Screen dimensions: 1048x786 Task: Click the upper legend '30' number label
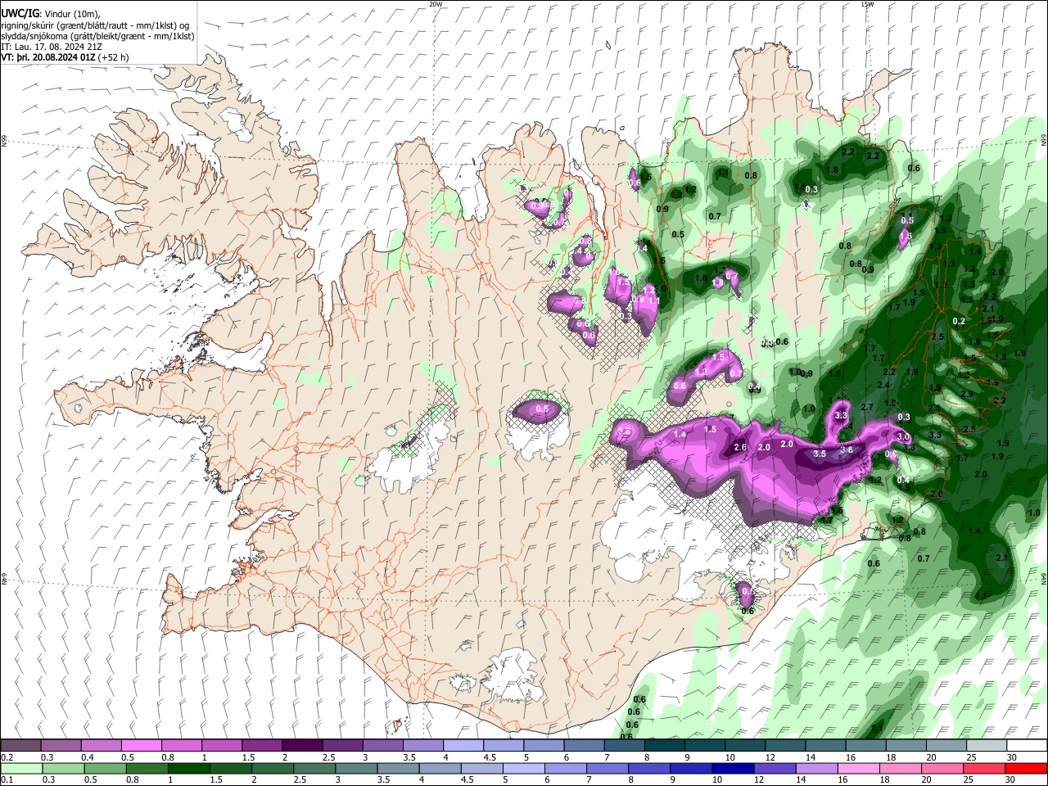(x=1012, y=757)
